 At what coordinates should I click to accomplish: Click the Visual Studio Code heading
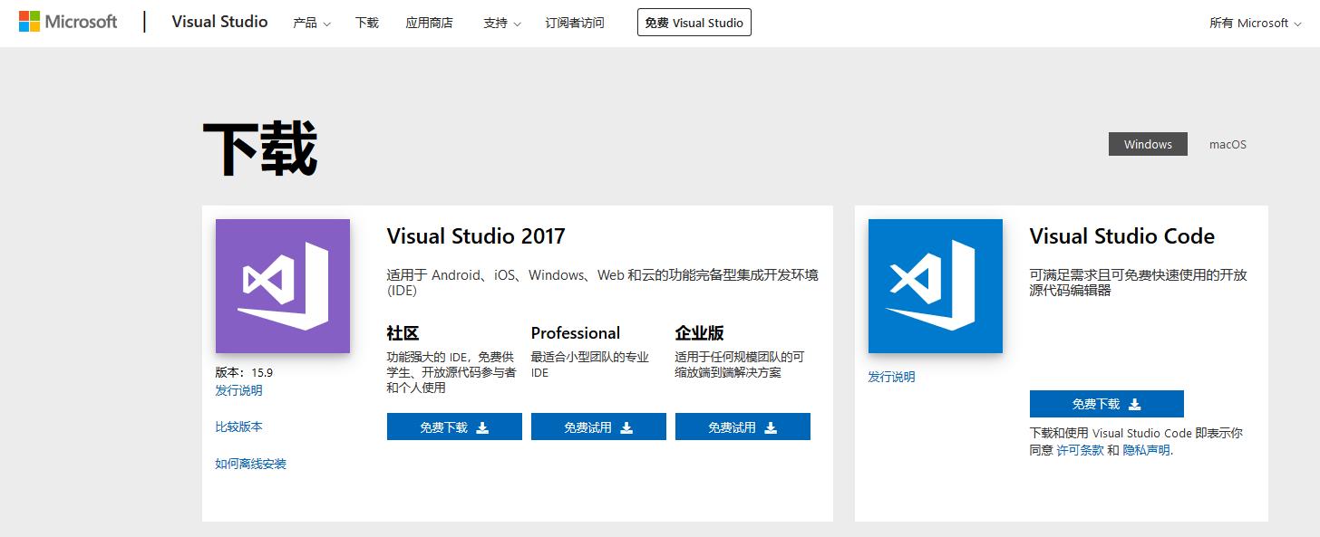click(x=1122, y=236)
